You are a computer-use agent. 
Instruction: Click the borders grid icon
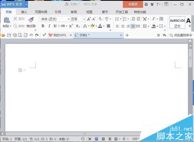[161, 26]
